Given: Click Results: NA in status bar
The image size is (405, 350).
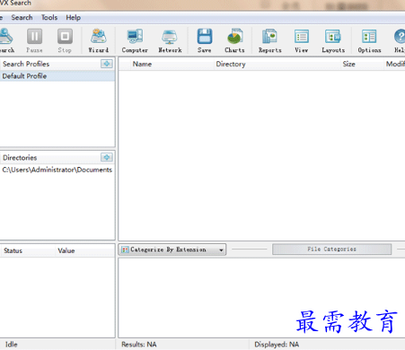Looking at the screenshot, I should pos(139,345).
